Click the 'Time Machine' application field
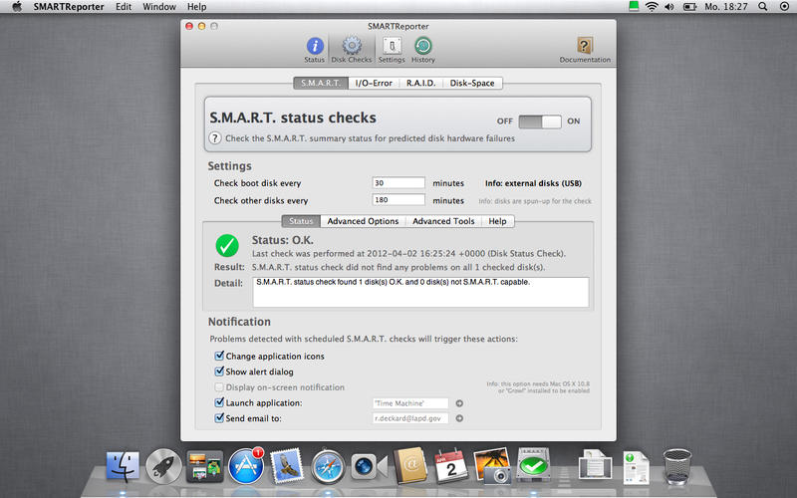 [x=410, y=403]
